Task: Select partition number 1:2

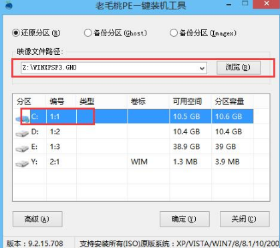Action: point(55,132)
